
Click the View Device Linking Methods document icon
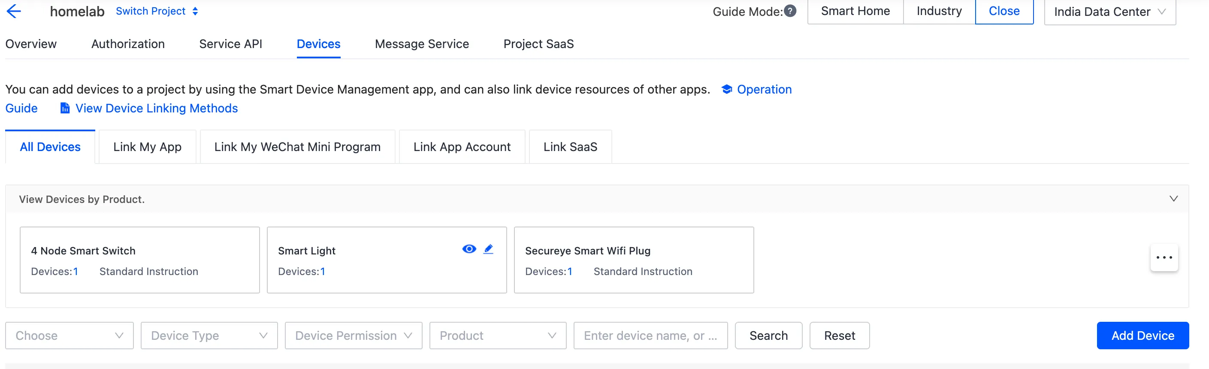click(x=65, y=109)
